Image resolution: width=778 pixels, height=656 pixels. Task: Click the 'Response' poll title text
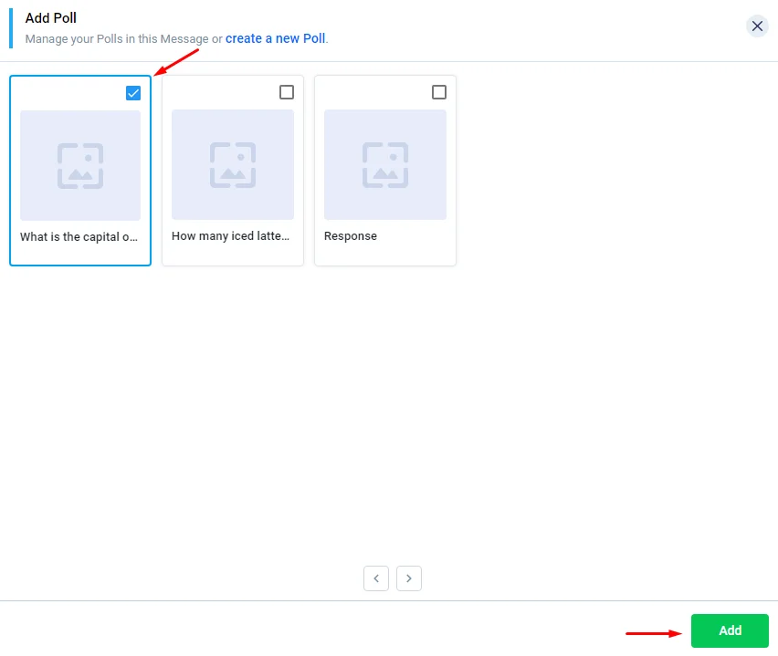tap(351, 236)
